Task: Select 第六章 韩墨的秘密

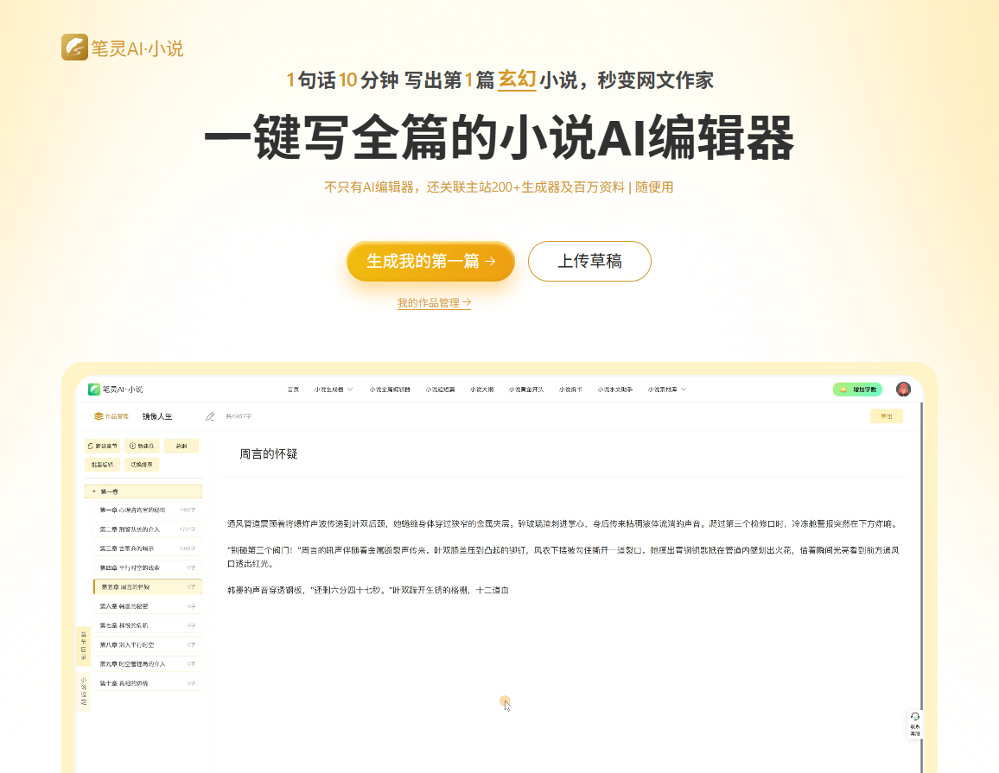Action: pos(148,606)
